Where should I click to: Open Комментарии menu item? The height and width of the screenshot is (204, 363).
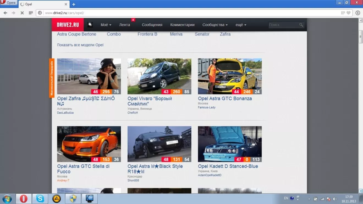(182, 25)
